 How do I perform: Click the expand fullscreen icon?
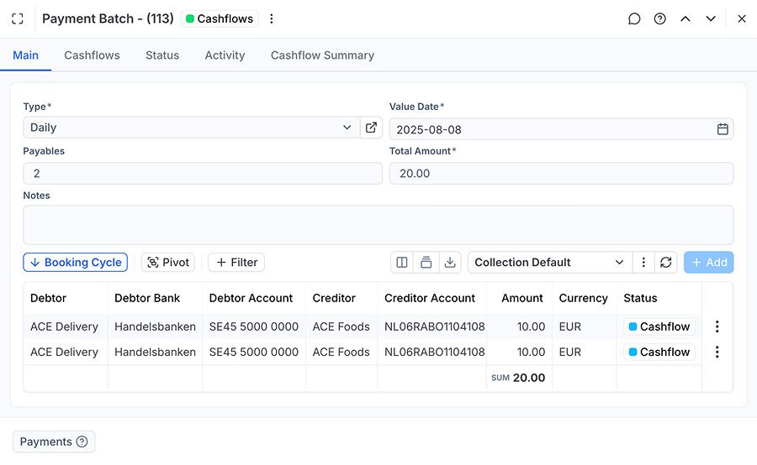[x=18, y=18]
